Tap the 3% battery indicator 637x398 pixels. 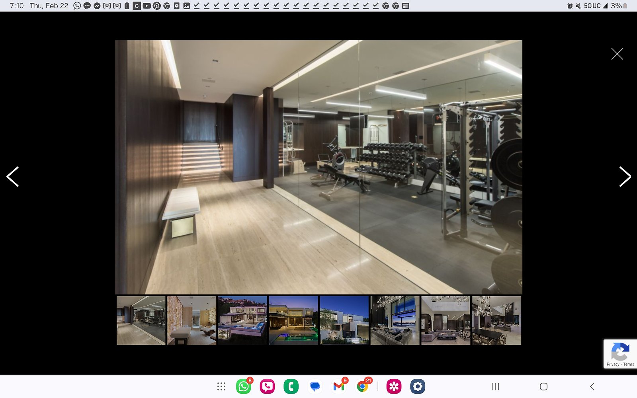tap(619, 6)
